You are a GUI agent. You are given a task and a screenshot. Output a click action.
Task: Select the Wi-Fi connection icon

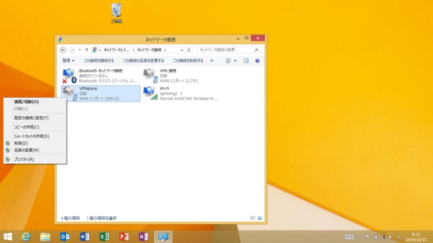150,93
